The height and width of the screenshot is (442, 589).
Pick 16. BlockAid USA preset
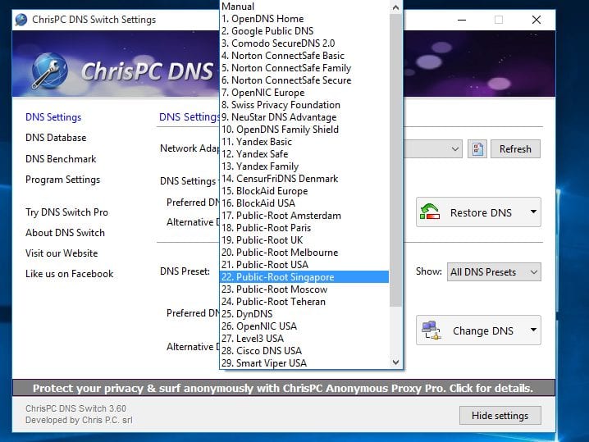pos(304,203)
